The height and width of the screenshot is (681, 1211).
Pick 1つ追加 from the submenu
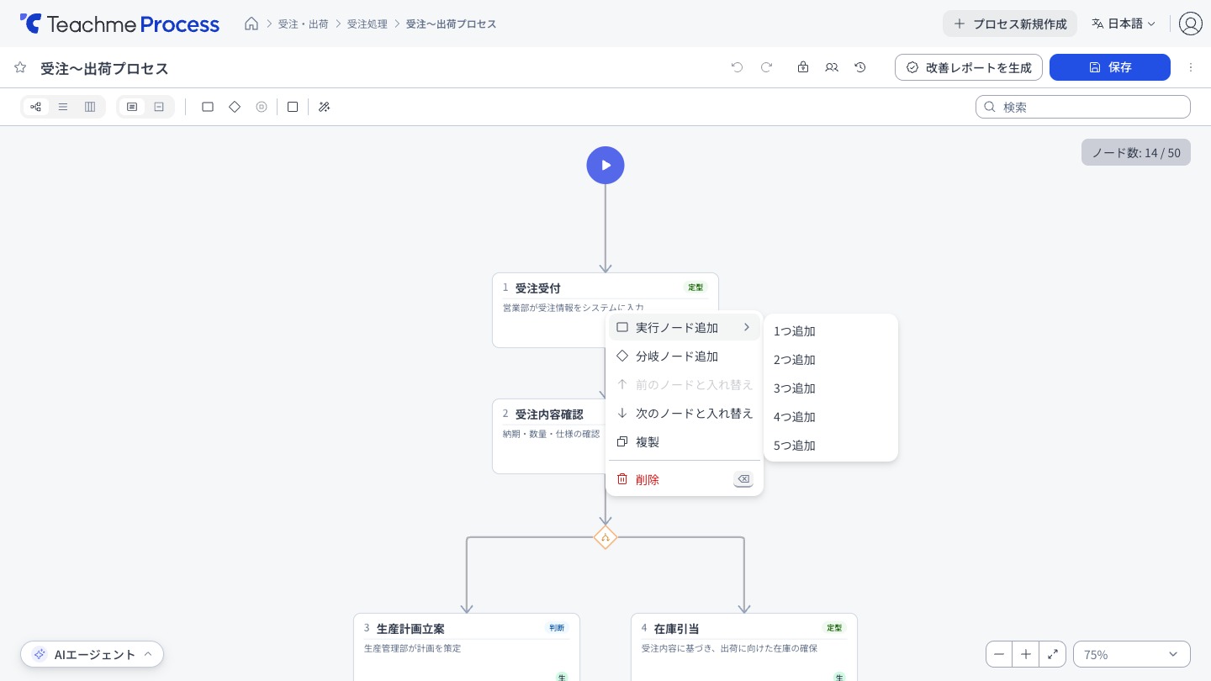click(x=831, y=331)
